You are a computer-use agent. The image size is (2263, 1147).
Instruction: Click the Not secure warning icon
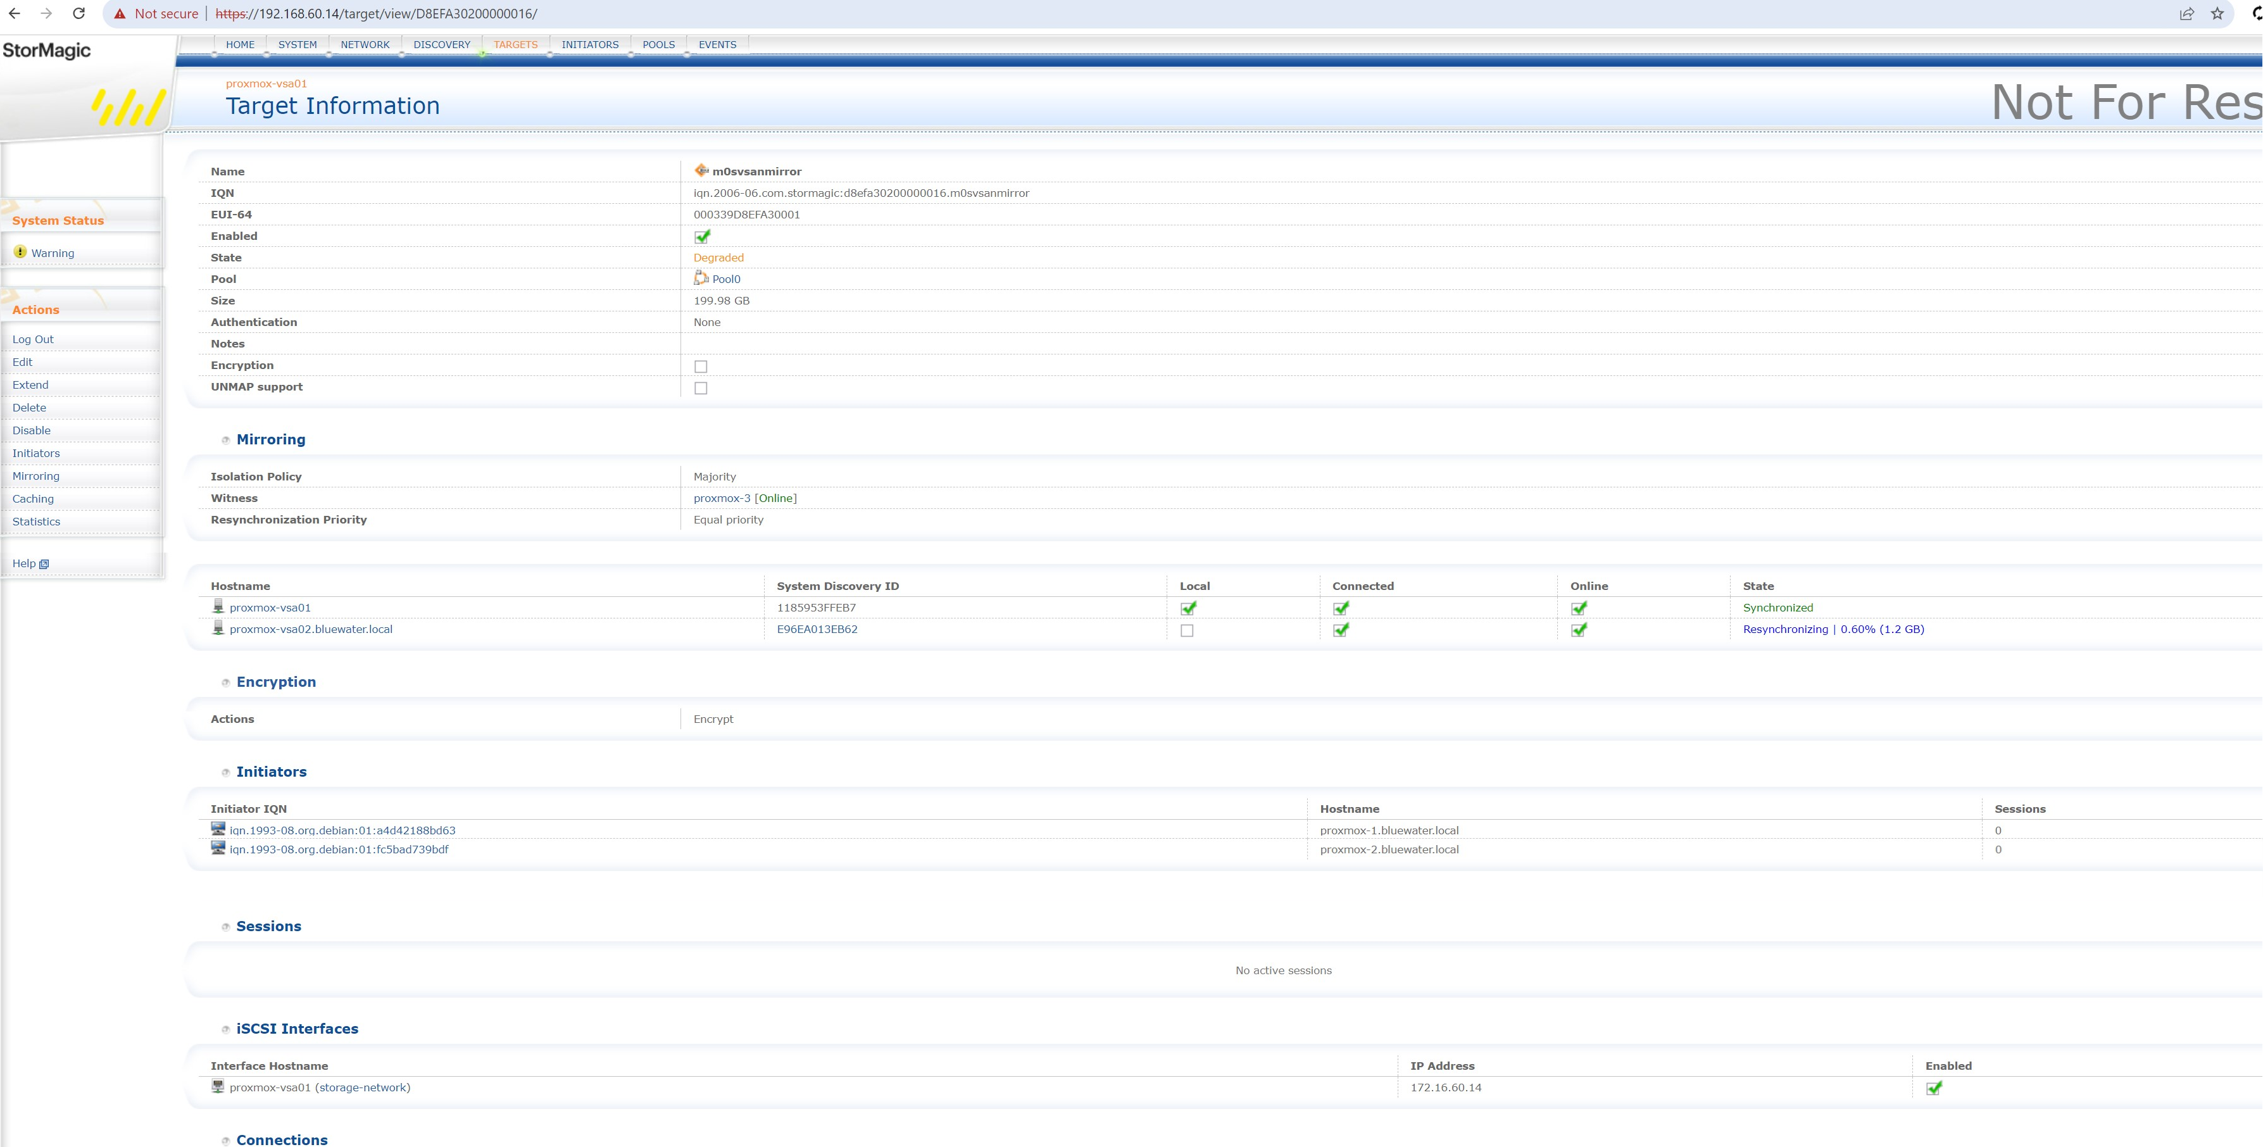pyautogui.click(x=120, y=14)
